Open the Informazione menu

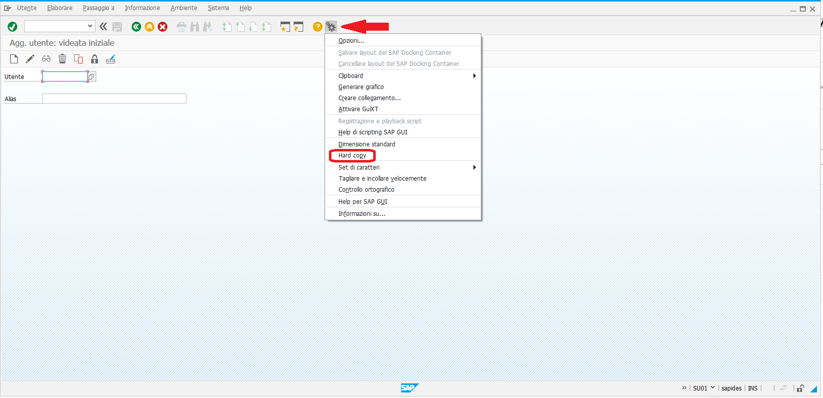click(x=143, y=8)
